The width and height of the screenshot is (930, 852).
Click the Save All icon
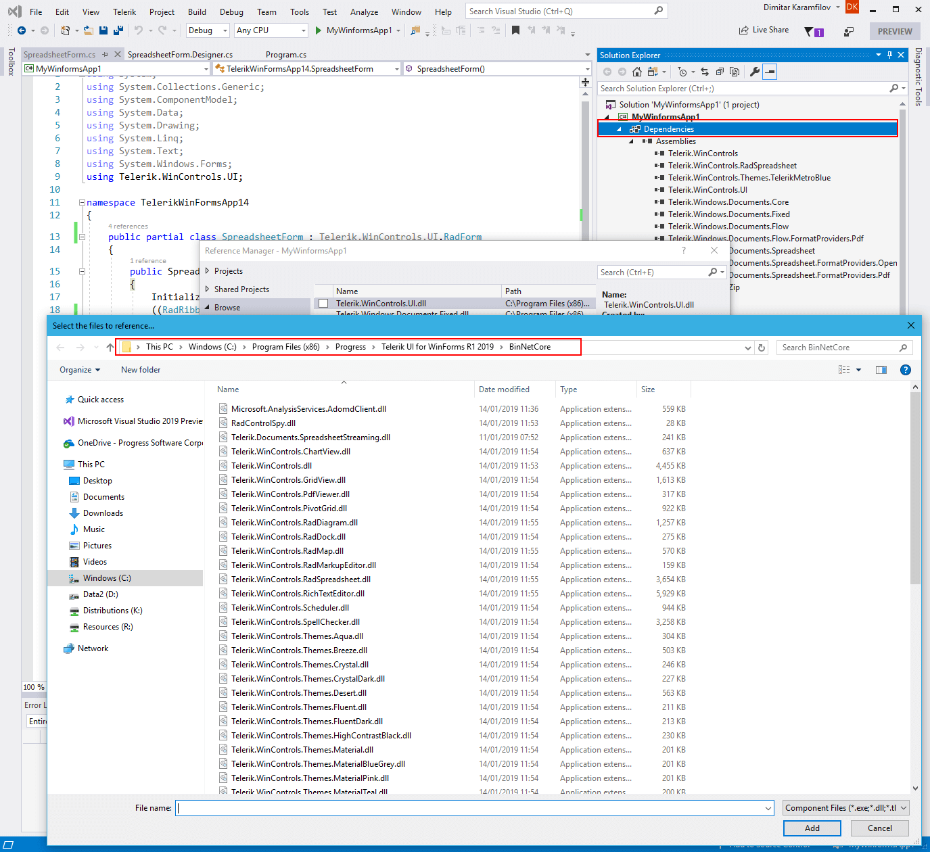click(x=118, y=30)
